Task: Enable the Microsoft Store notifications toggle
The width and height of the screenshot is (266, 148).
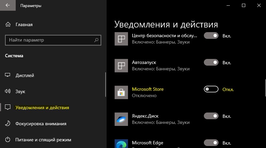Action: pos(211,89)
